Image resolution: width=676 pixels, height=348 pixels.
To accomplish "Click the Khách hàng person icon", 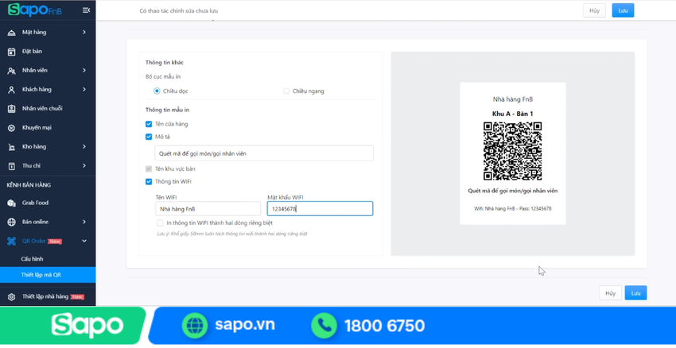I will [x=12, y=90].
